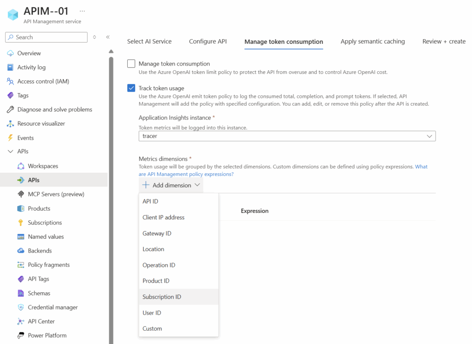Collapse the APIs section in sidebar
Image resolution: width=472 pixels, height=344 pixels.
(x=10, y=151)
